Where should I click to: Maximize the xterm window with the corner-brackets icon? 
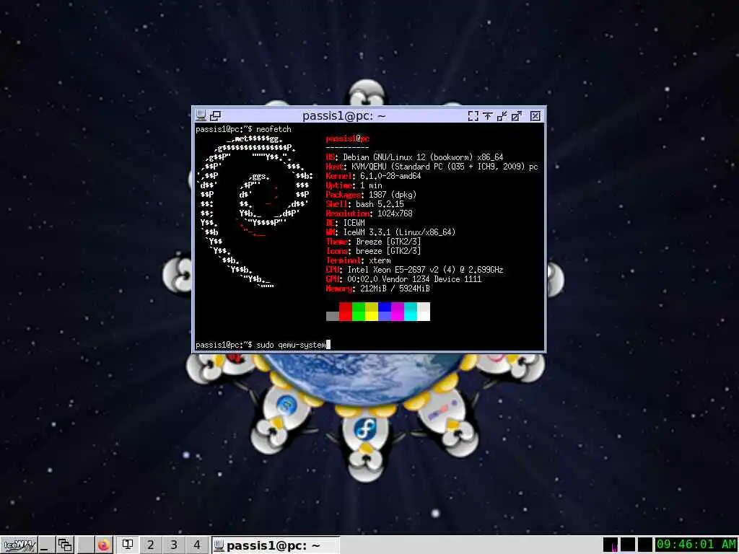point(473,116)
